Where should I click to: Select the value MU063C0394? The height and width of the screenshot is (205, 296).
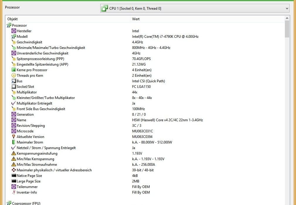coord(142,136)
